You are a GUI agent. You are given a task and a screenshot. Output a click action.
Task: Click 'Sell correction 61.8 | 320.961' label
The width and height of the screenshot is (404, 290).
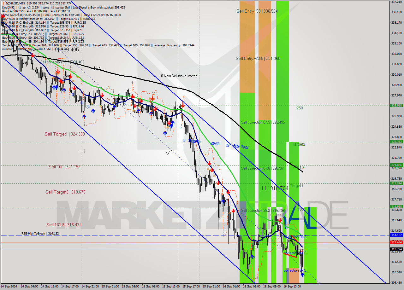(263, 168)
